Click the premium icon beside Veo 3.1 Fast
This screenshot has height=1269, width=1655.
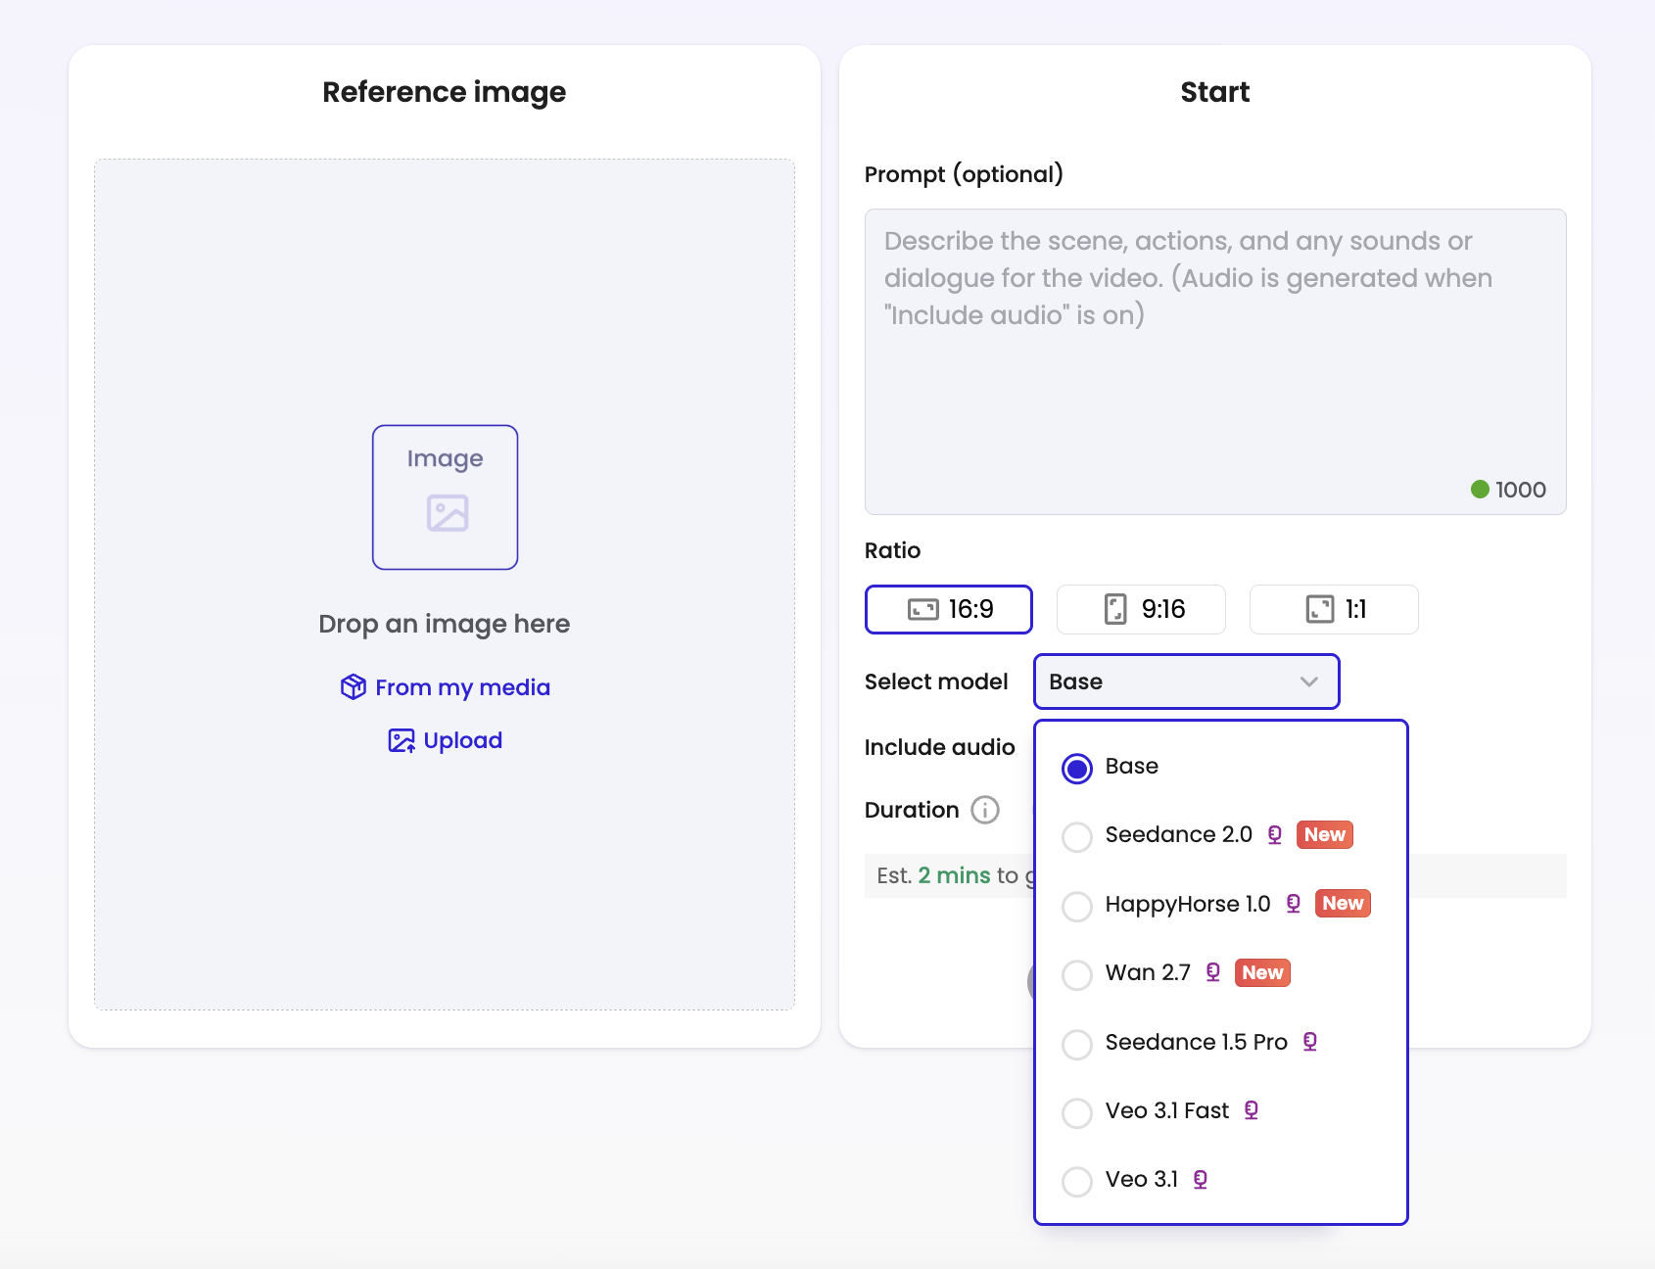(x=1252, y=1110)
